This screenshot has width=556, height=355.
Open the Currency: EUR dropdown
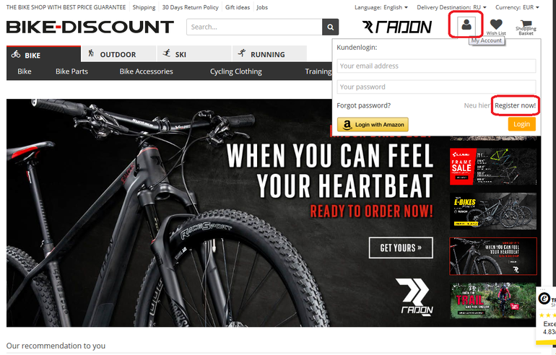click(x=517, y=7)
